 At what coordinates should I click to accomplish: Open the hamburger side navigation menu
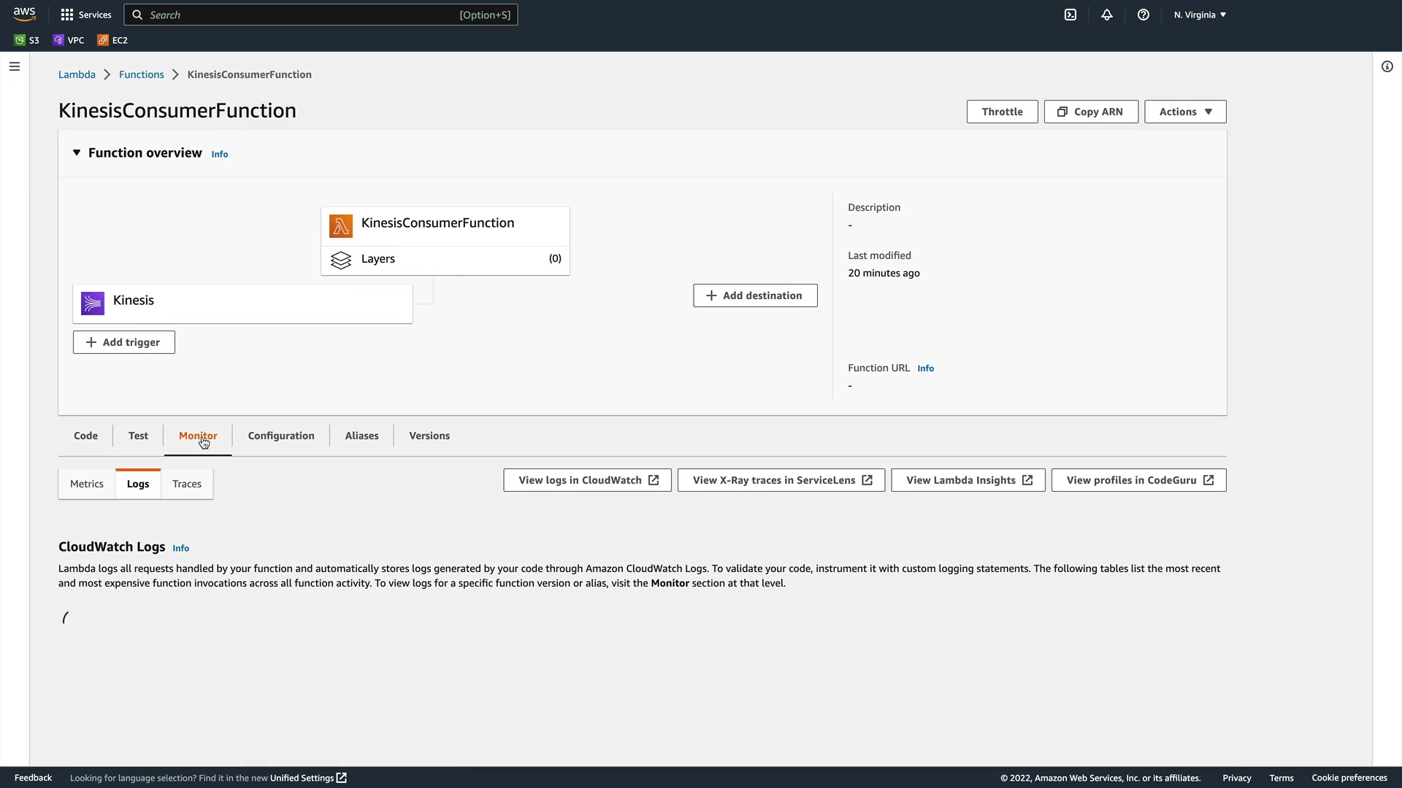pyautogui.click(x=15, y=66)
